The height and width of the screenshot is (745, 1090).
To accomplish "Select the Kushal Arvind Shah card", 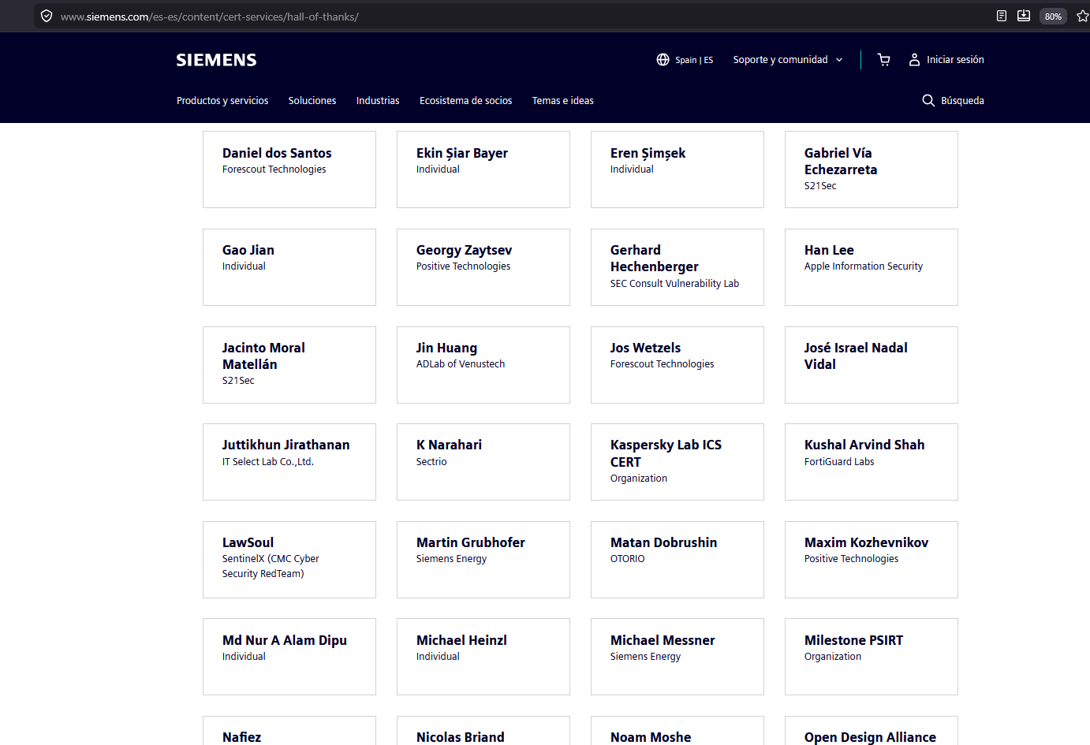I will coord(872,462).
